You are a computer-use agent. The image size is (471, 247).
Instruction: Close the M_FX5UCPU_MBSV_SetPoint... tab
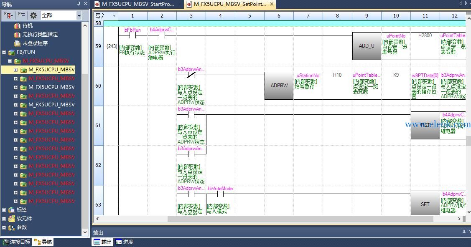point(272,4)
